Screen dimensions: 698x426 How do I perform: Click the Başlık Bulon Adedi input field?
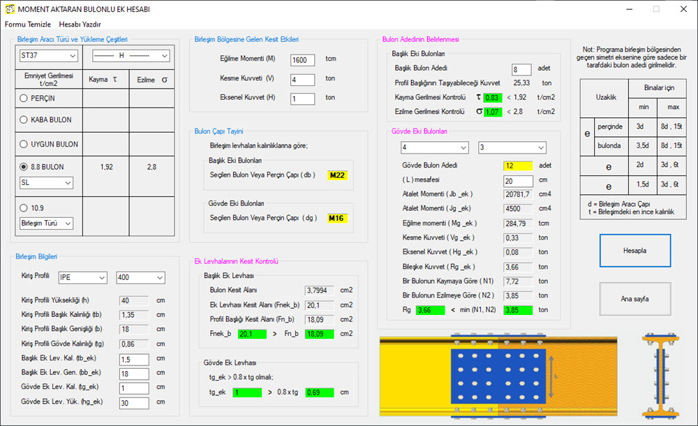521,70
